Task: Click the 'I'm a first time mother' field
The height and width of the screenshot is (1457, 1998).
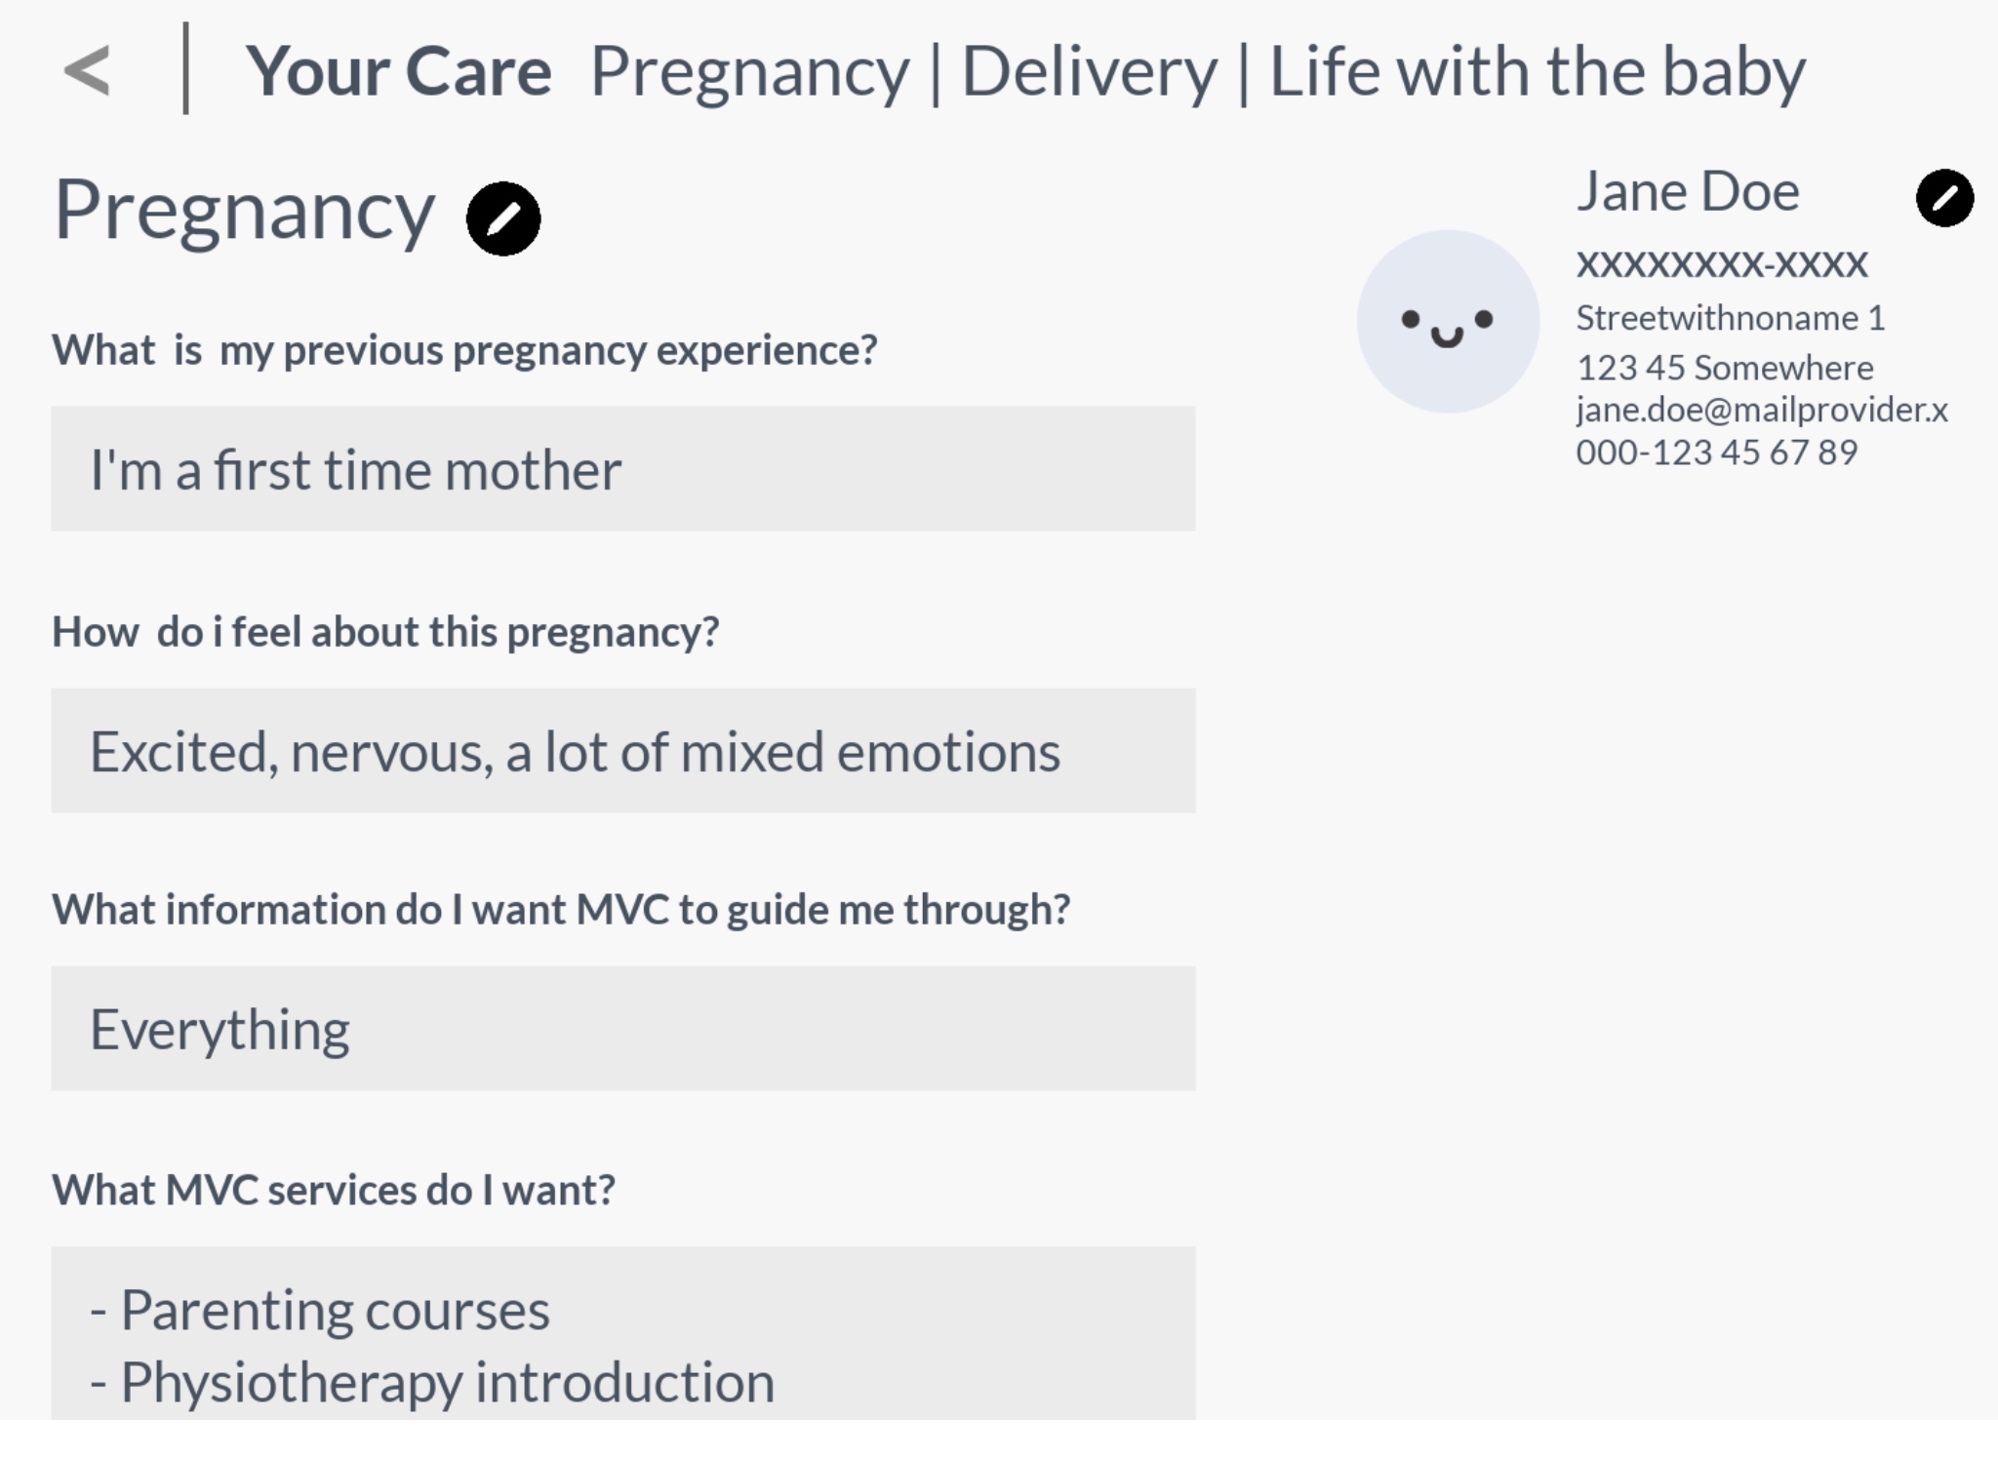Action: point(623,469)
